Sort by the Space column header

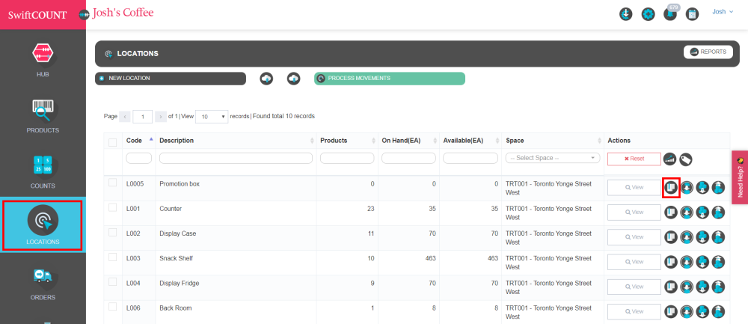pyautogui.click(x=553, y=140)
